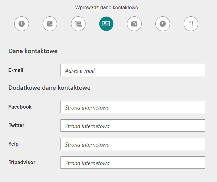The width and height of the screenshot is (217, 182).
Task: Click the Wprowadź dane kontaktowe title text
Action: [106, 7]
